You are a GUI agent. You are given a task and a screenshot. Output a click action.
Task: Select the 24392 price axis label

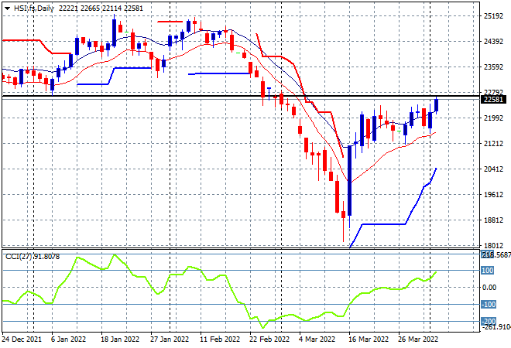493,41
